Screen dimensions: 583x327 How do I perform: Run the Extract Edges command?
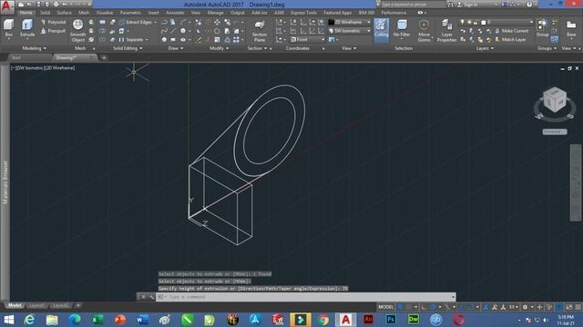(136, 22)
